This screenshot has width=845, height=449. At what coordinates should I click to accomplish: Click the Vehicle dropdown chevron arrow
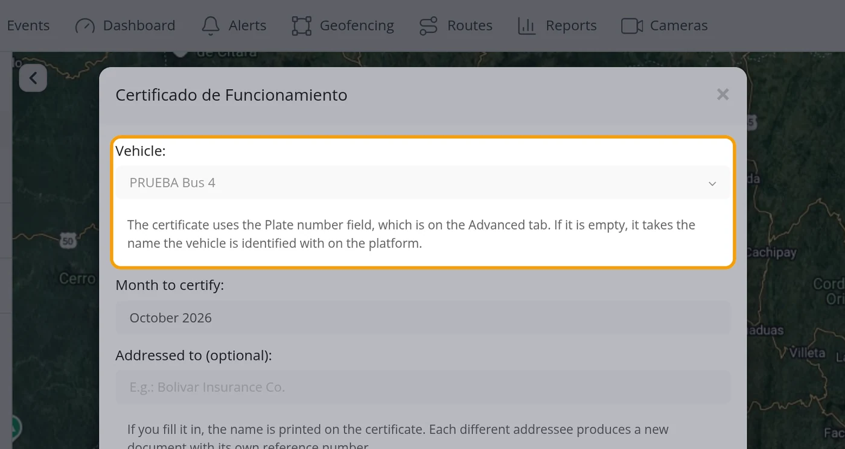click(712, 183)
